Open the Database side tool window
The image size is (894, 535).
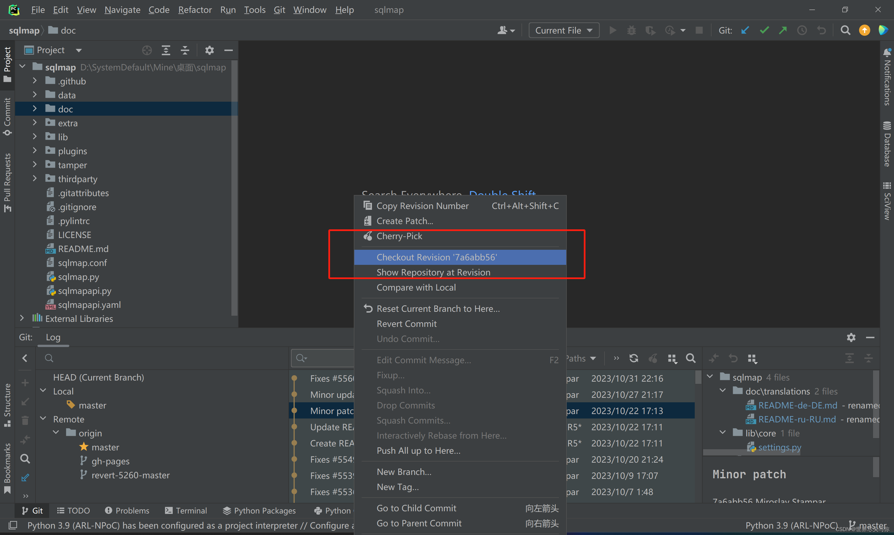click(x=887, y=144)
